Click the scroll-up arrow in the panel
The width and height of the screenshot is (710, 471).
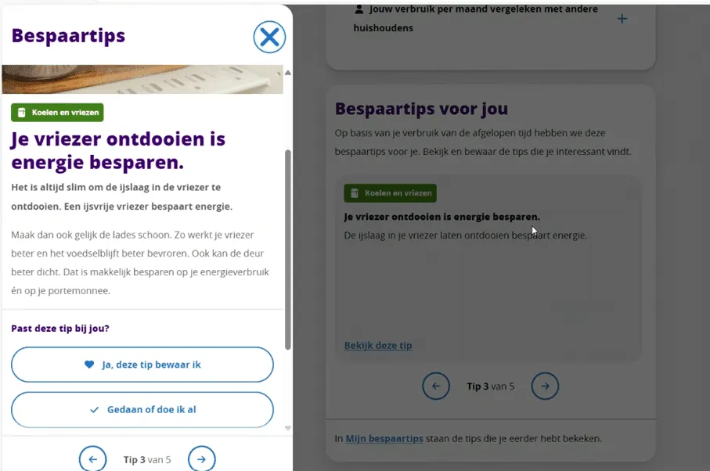287,73
